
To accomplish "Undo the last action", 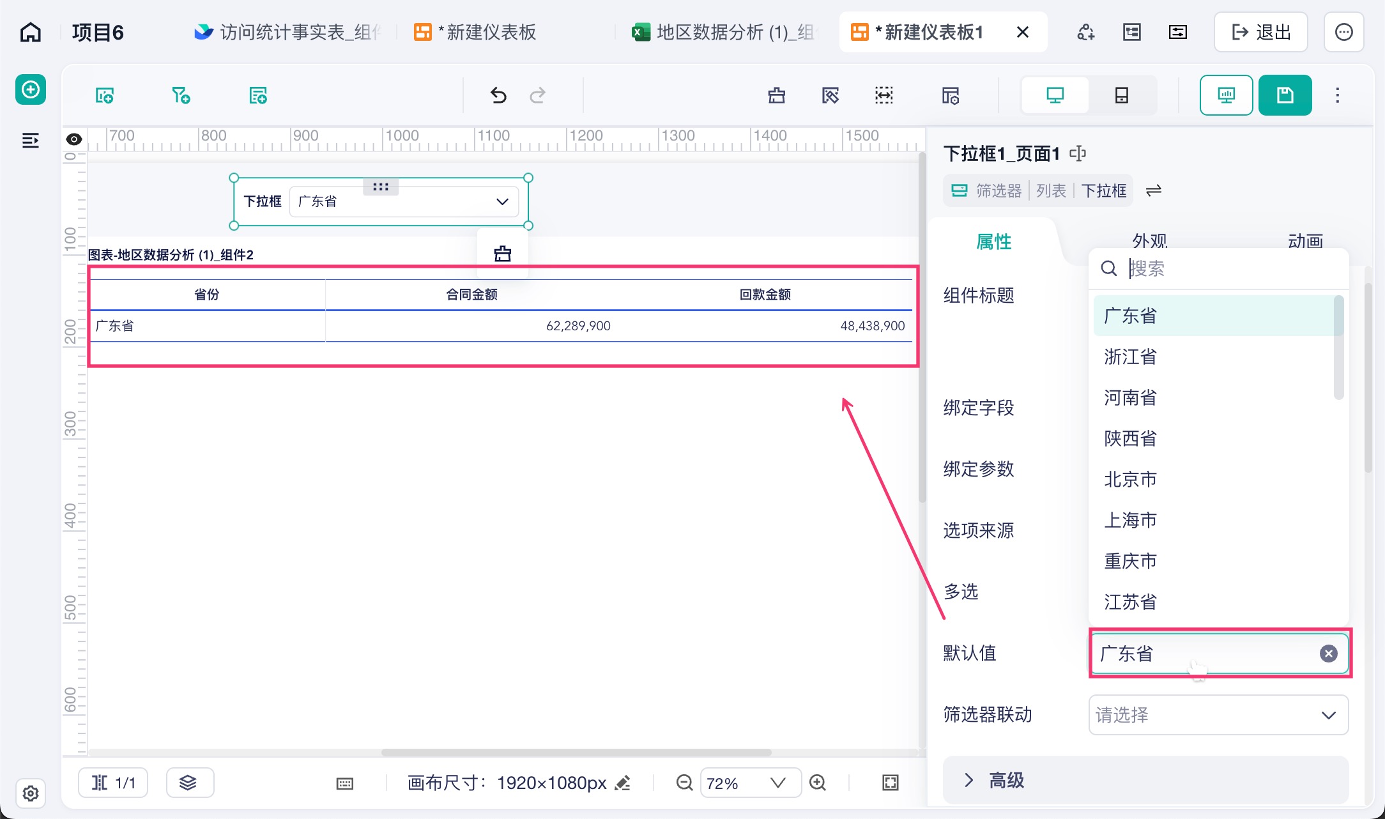I will point(498,96).
